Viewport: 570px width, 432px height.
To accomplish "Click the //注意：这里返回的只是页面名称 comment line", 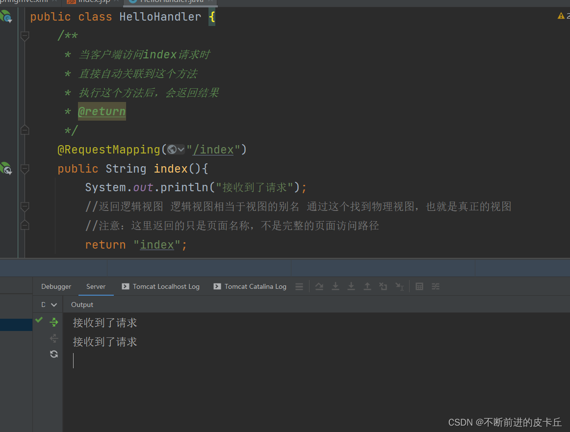I will click(x=232, y=226).
